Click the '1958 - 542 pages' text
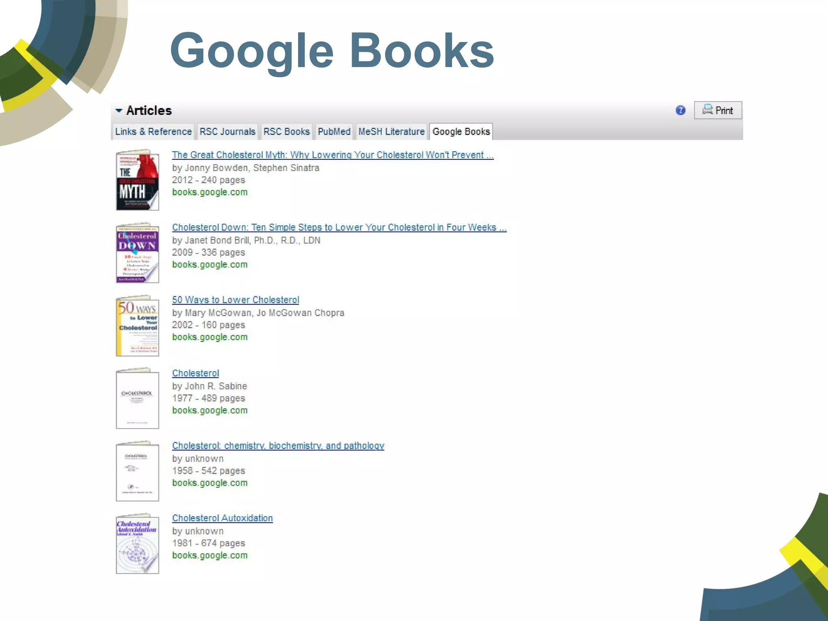The width and height of the screenshot is (828, 621). [x=209, y=471]
